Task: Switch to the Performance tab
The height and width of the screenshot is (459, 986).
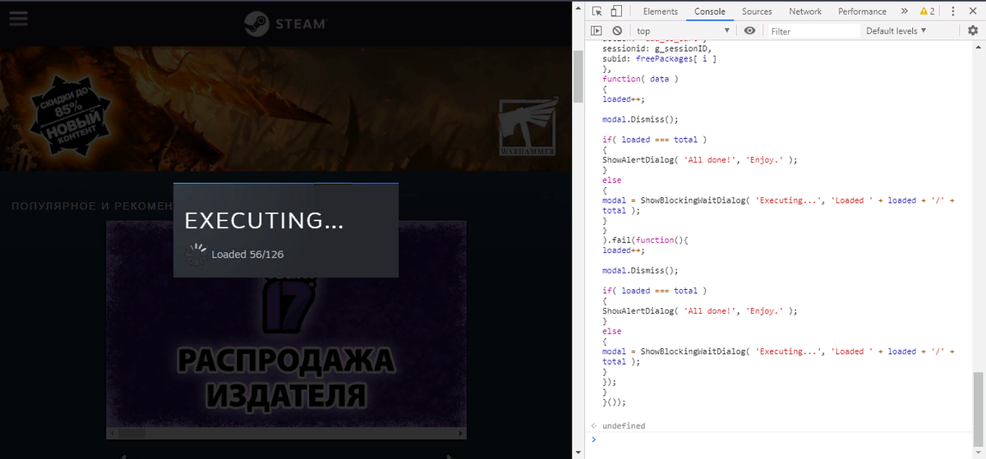Action: (x=862, y=11)
